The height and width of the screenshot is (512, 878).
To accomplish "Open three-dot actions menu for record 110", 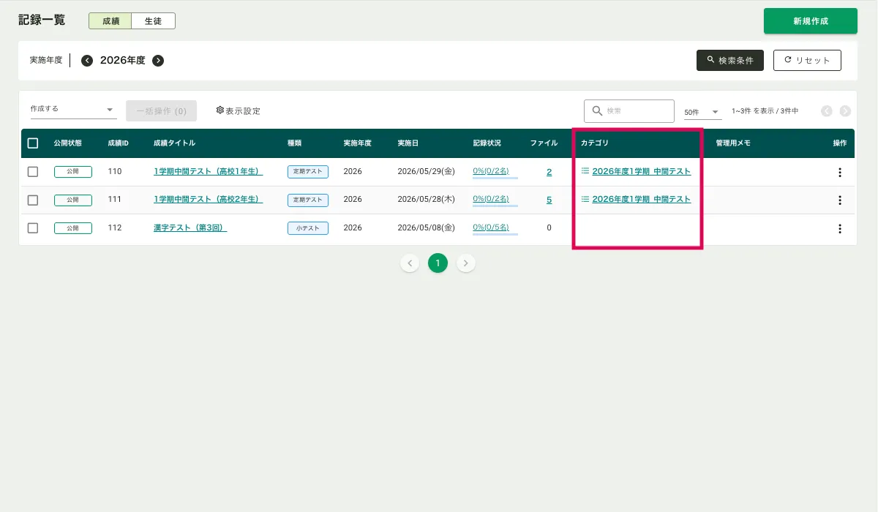I will pos(839,173).
